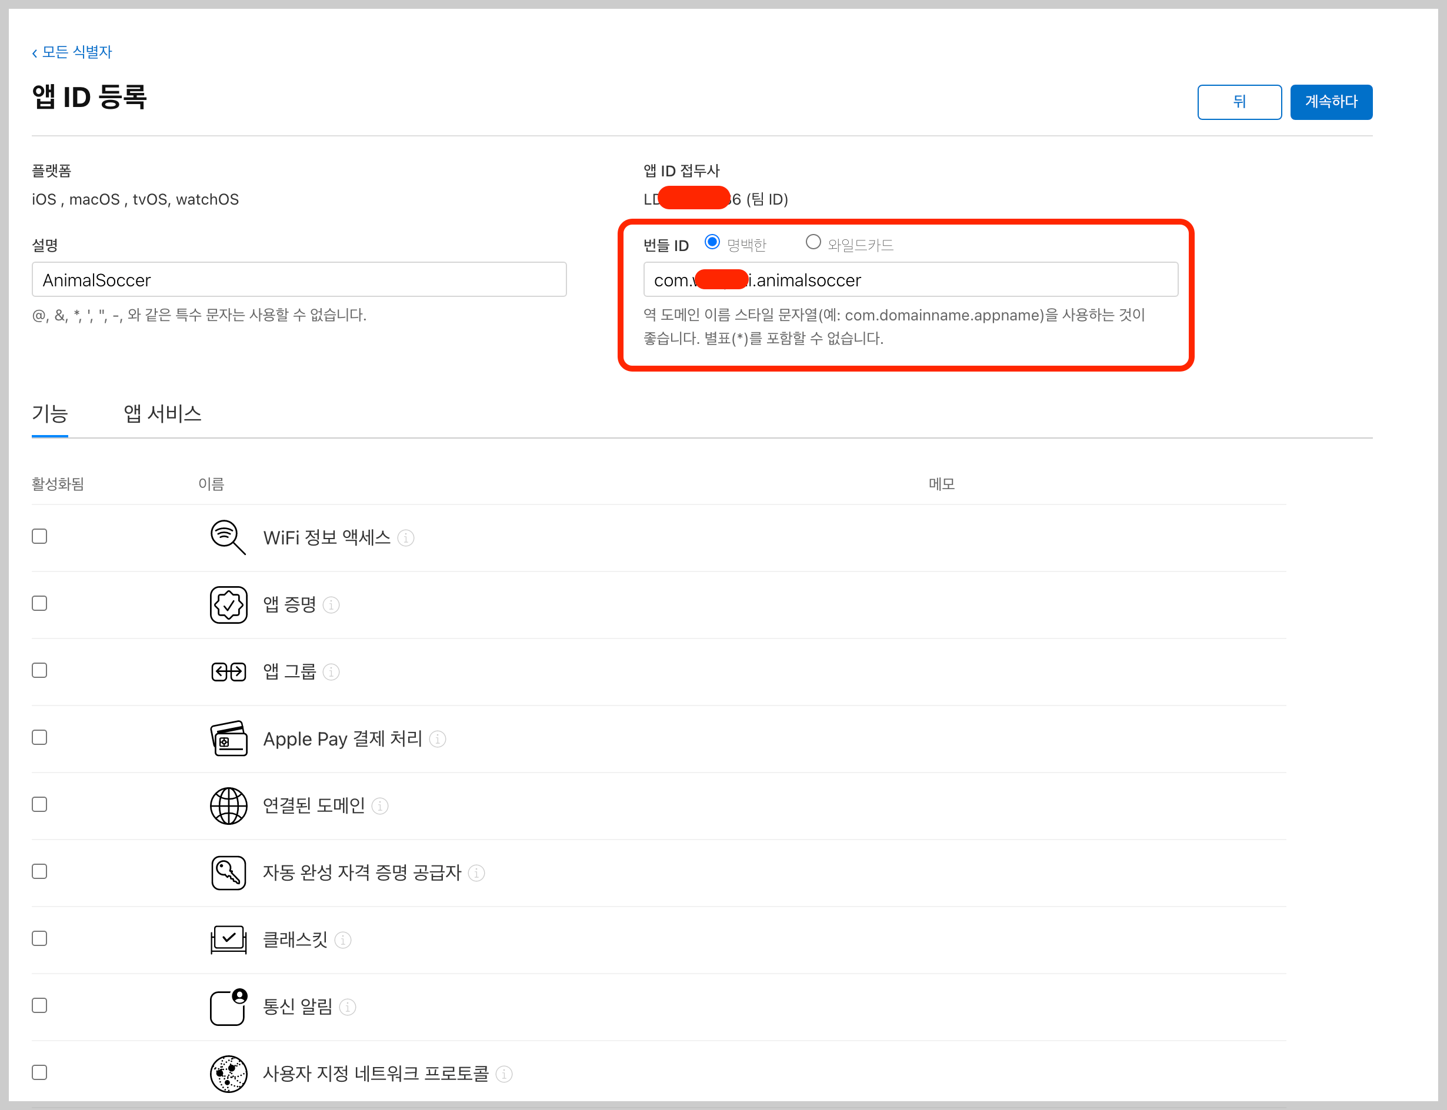Viewport: 1447px width, 1110px height.
Task: Click the 앱 증명 checkmark badge icon
Action: (x=229, y=604)
